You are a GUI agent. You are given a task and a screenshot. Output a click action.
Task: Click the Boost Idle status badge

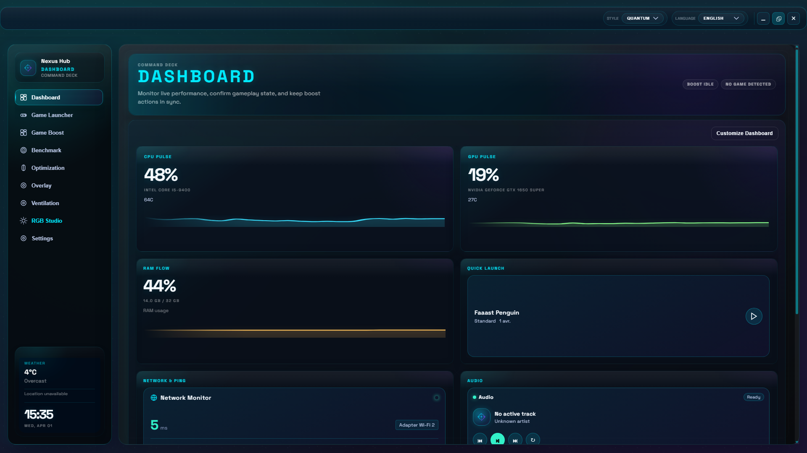700,84
